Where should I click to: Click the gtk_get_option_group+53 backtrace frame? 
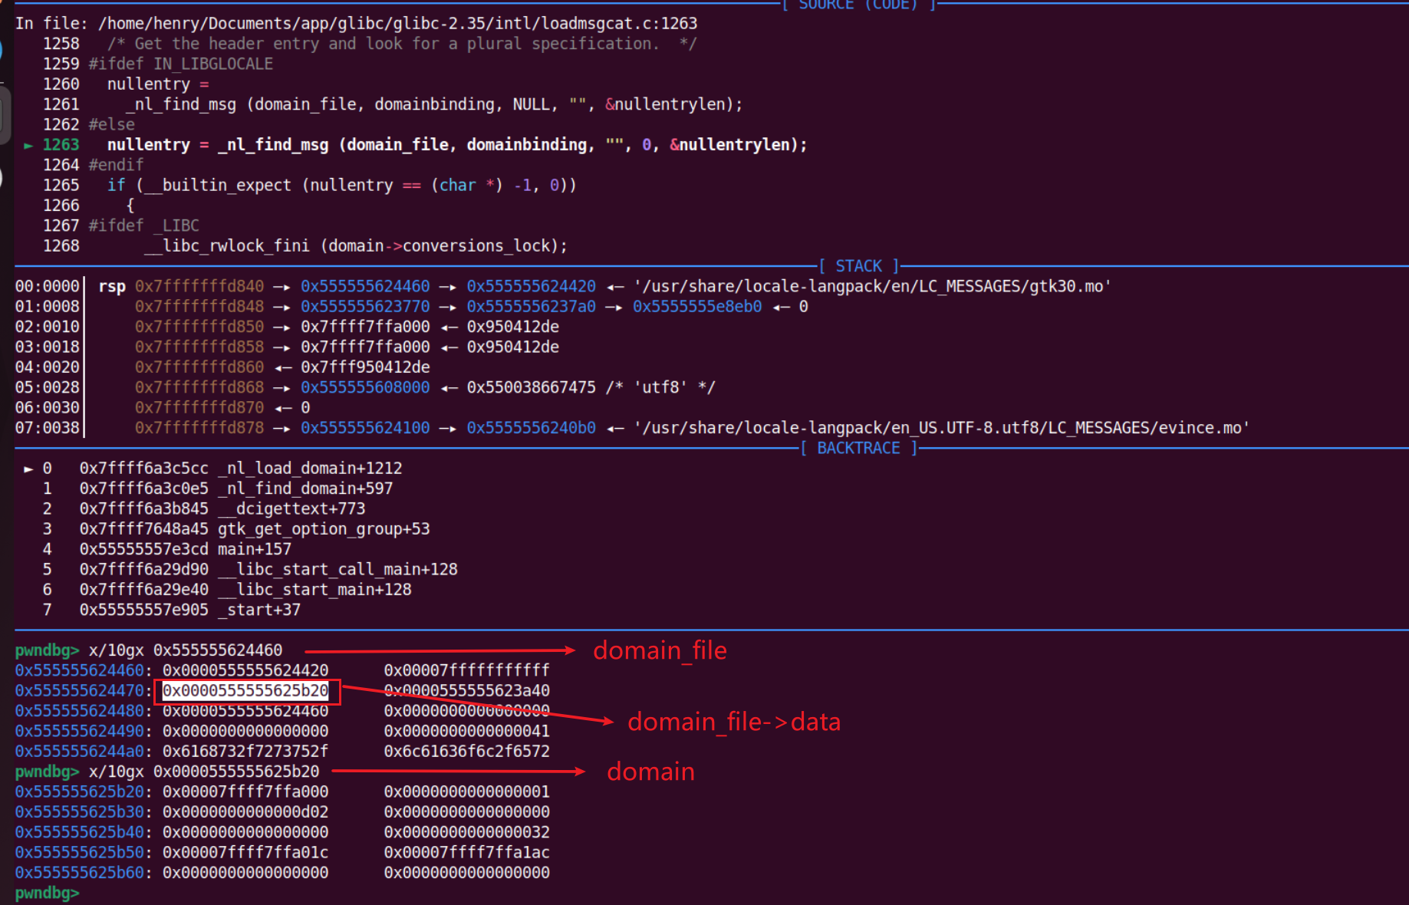coord(324,529)
